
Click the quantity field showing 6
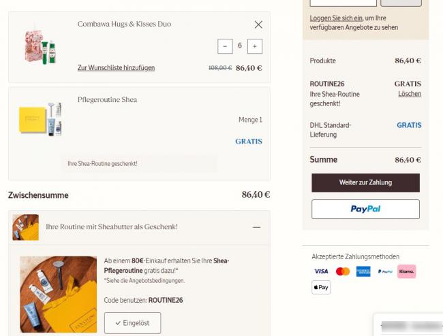pos(240,46)
